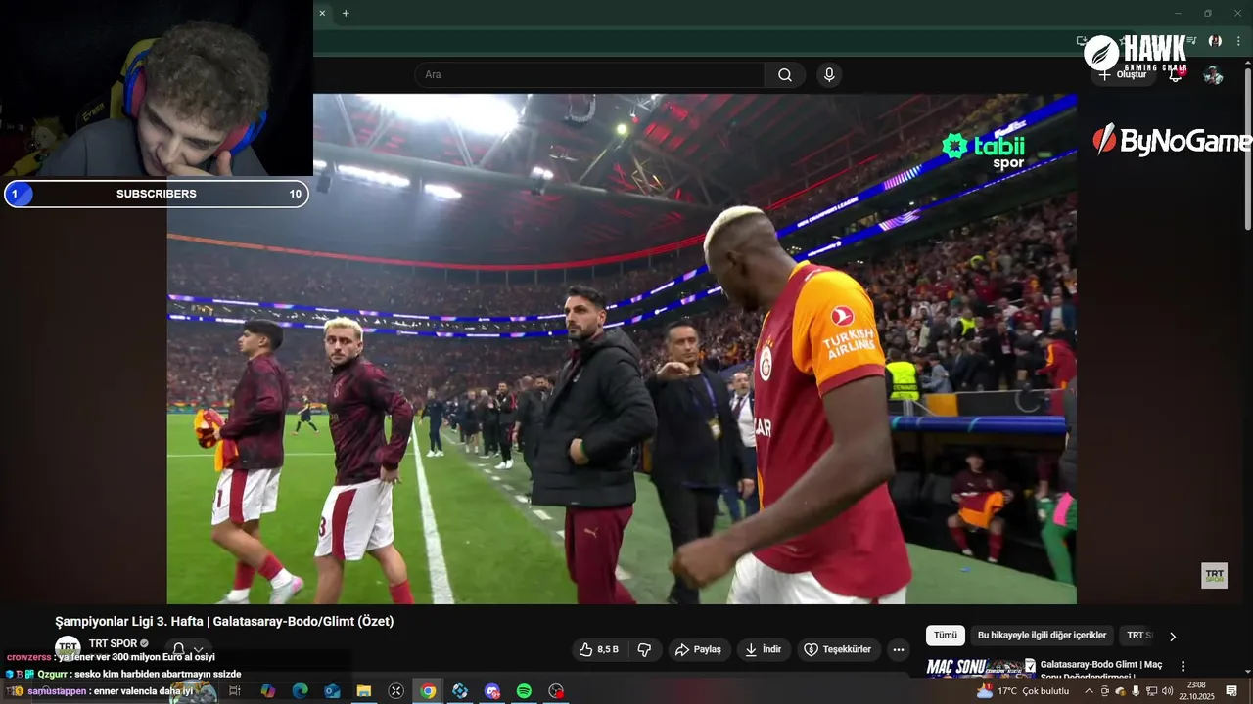Open Spotify from the taskbar
Screen dimensions: 1253x704
pos(524,691)
